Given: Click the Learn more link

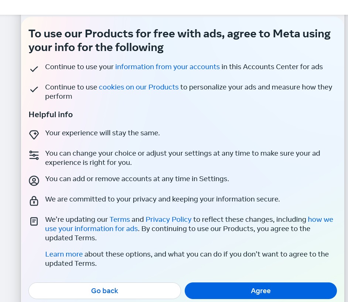Looking at the screenshot, I should point(64,254).
